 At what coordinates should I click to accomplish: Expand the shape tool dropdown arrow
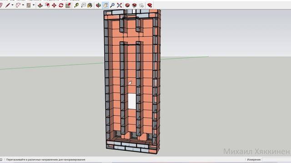coord(34,5)
